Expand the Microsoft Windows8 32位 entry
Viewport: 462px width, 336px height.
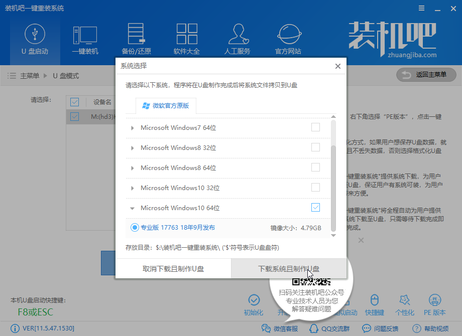133,148
